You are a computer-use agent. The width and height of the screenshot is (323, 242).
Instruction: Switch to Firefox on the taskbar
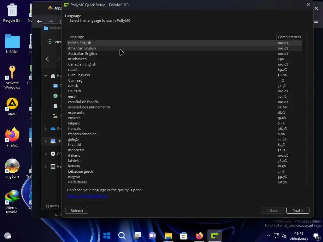coord(199,235)
